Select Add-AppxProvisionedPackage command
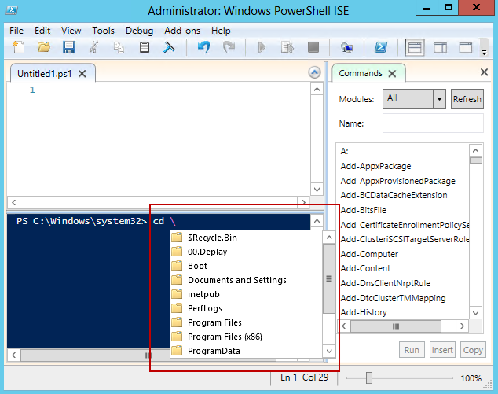Screen dimensions: 498x394 pyautogui.click(x=398, y=181)
